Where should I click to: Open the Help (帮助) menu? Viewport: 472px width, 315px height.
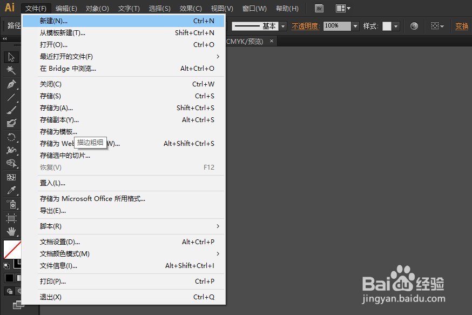click(x=287, y=9)
